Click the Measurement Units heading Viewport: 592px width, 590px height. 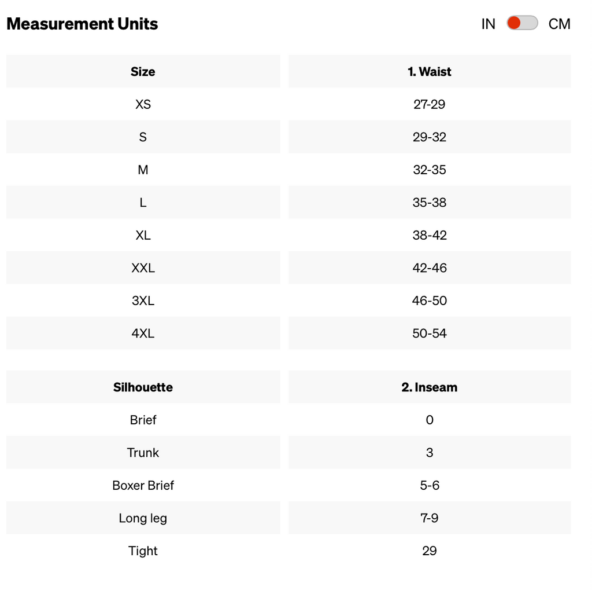point(82,24)
